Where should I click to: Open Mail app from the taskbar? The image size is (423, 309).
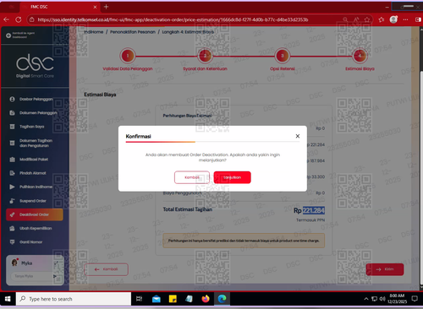[x=156, y=299]
